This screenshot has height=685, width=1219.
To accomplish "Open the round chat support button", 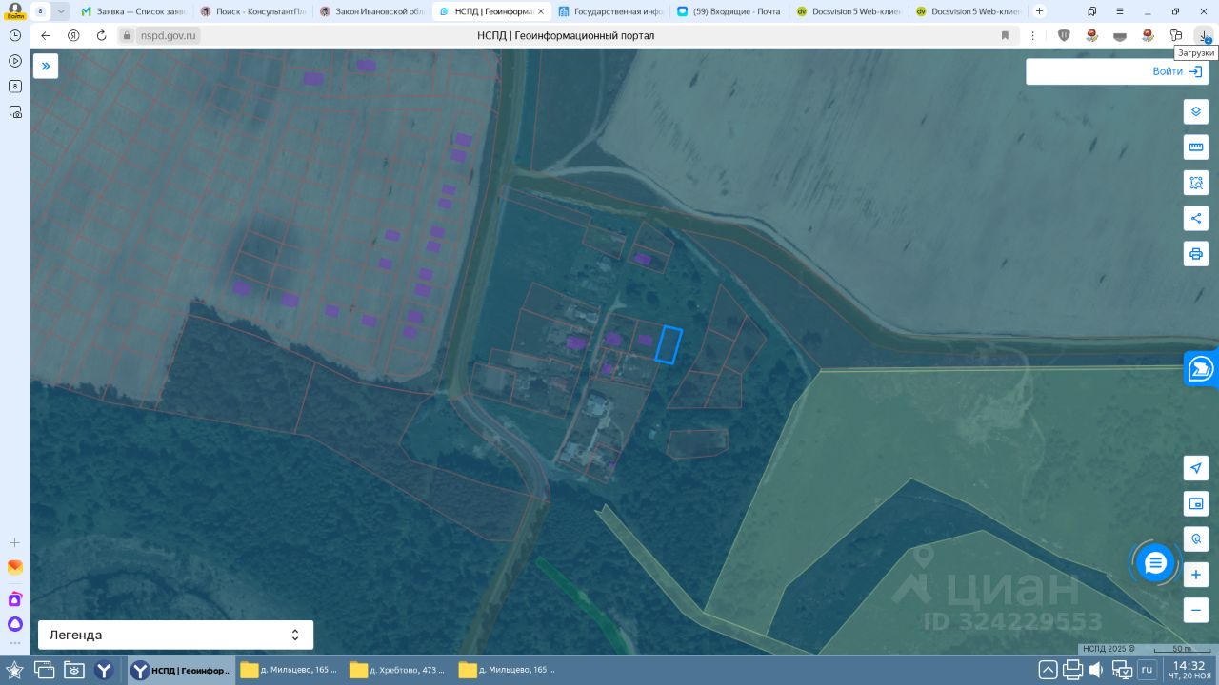I will click(1155, 563).
